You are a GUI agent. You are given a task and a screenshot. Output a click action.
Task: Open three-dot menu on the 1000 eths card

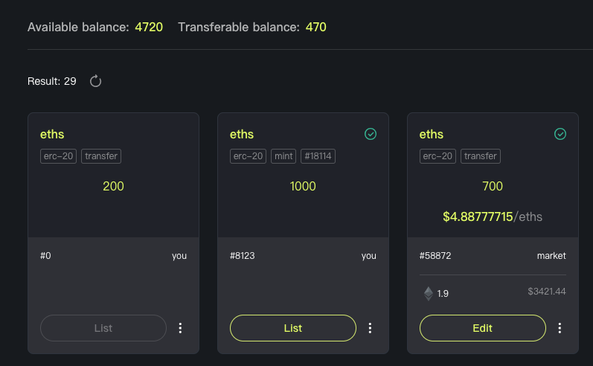click(x=370, y=328)
